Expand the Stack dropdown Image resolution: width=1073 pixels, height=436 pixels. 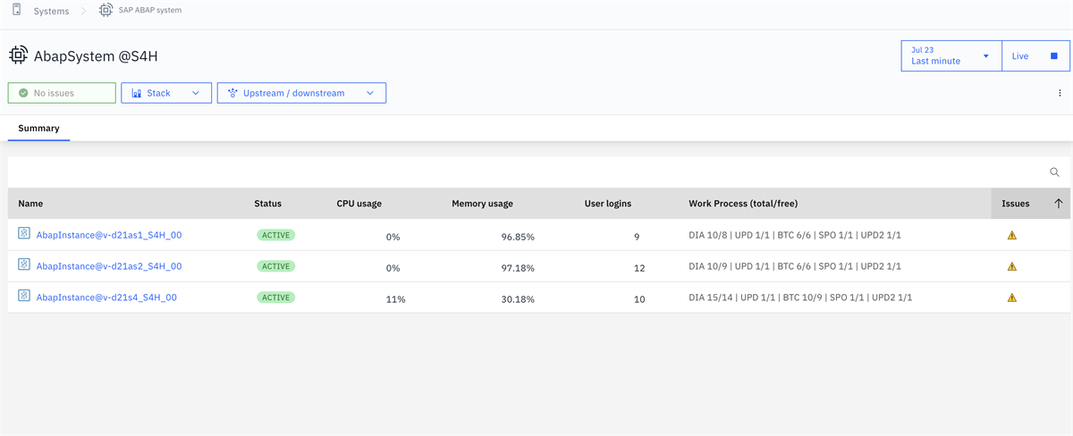pos(166,93)
